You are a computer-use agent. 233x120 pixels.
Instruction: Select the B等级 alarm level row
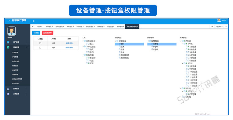point(162,47)
